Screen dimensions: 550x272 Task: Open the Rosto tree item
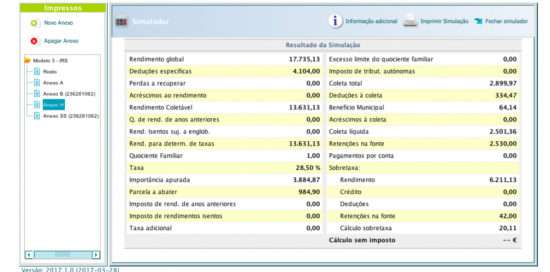(50, 72)
